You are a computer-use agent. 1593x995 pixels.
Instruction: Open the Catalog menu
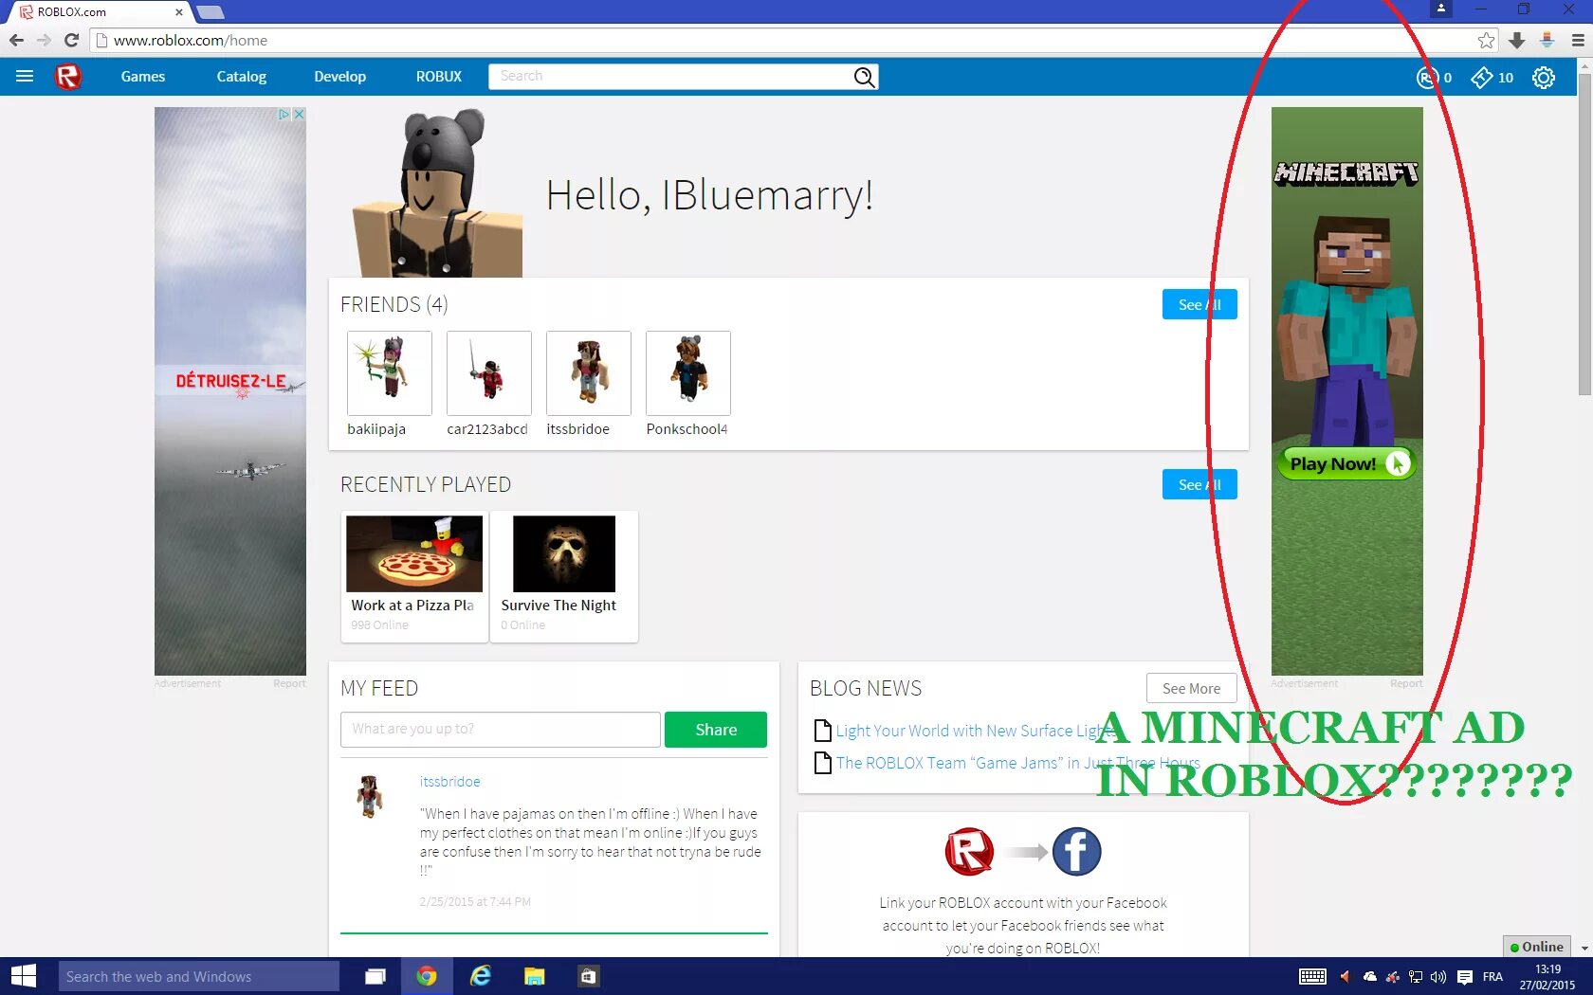click(x=242, y=77)
